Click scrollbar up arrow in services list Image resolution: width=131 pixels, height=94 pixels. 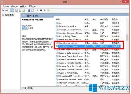127,19
